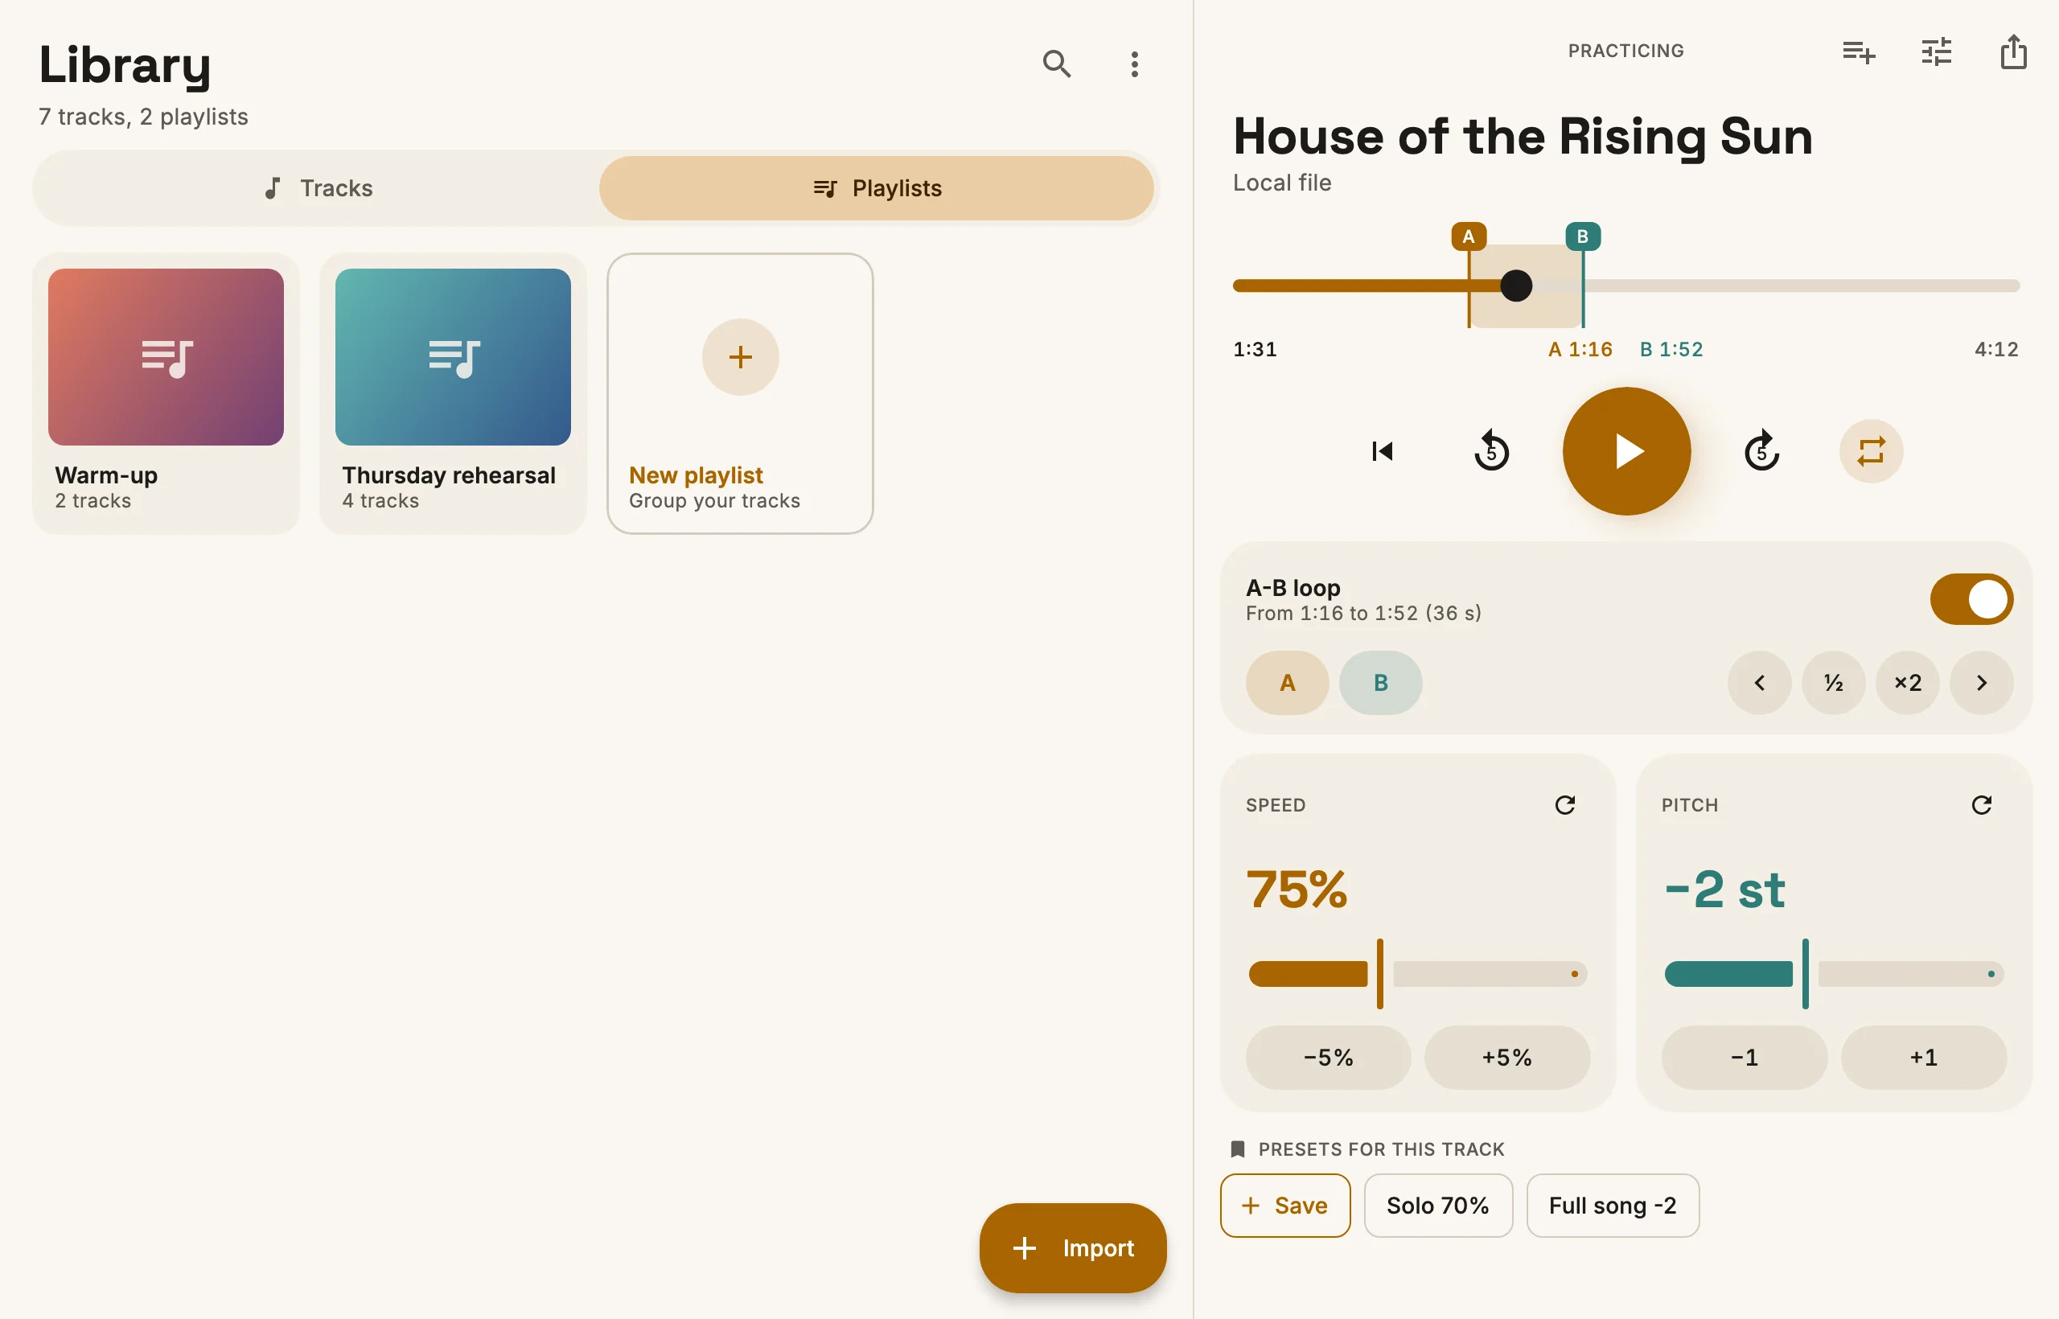Lower pitch by one semitone
The width and height of the screenshot is (2059, 1319).
coord(1744,1058)
